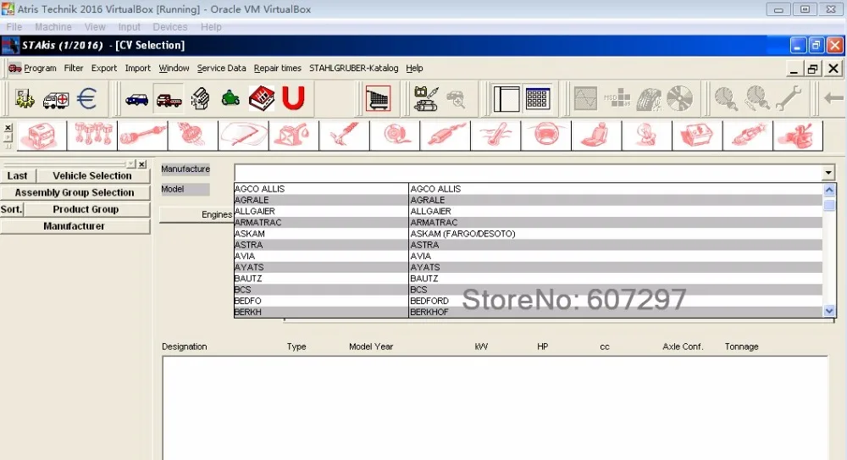This screenshot has height=460, width=847.
Task: Select the exhaust pipe assembly group icon
Action: (446, 136)
